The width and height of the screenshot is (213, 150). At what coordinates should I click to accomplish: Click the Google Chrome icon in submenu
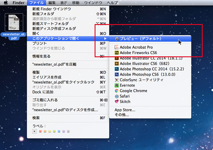coord(117,91)
